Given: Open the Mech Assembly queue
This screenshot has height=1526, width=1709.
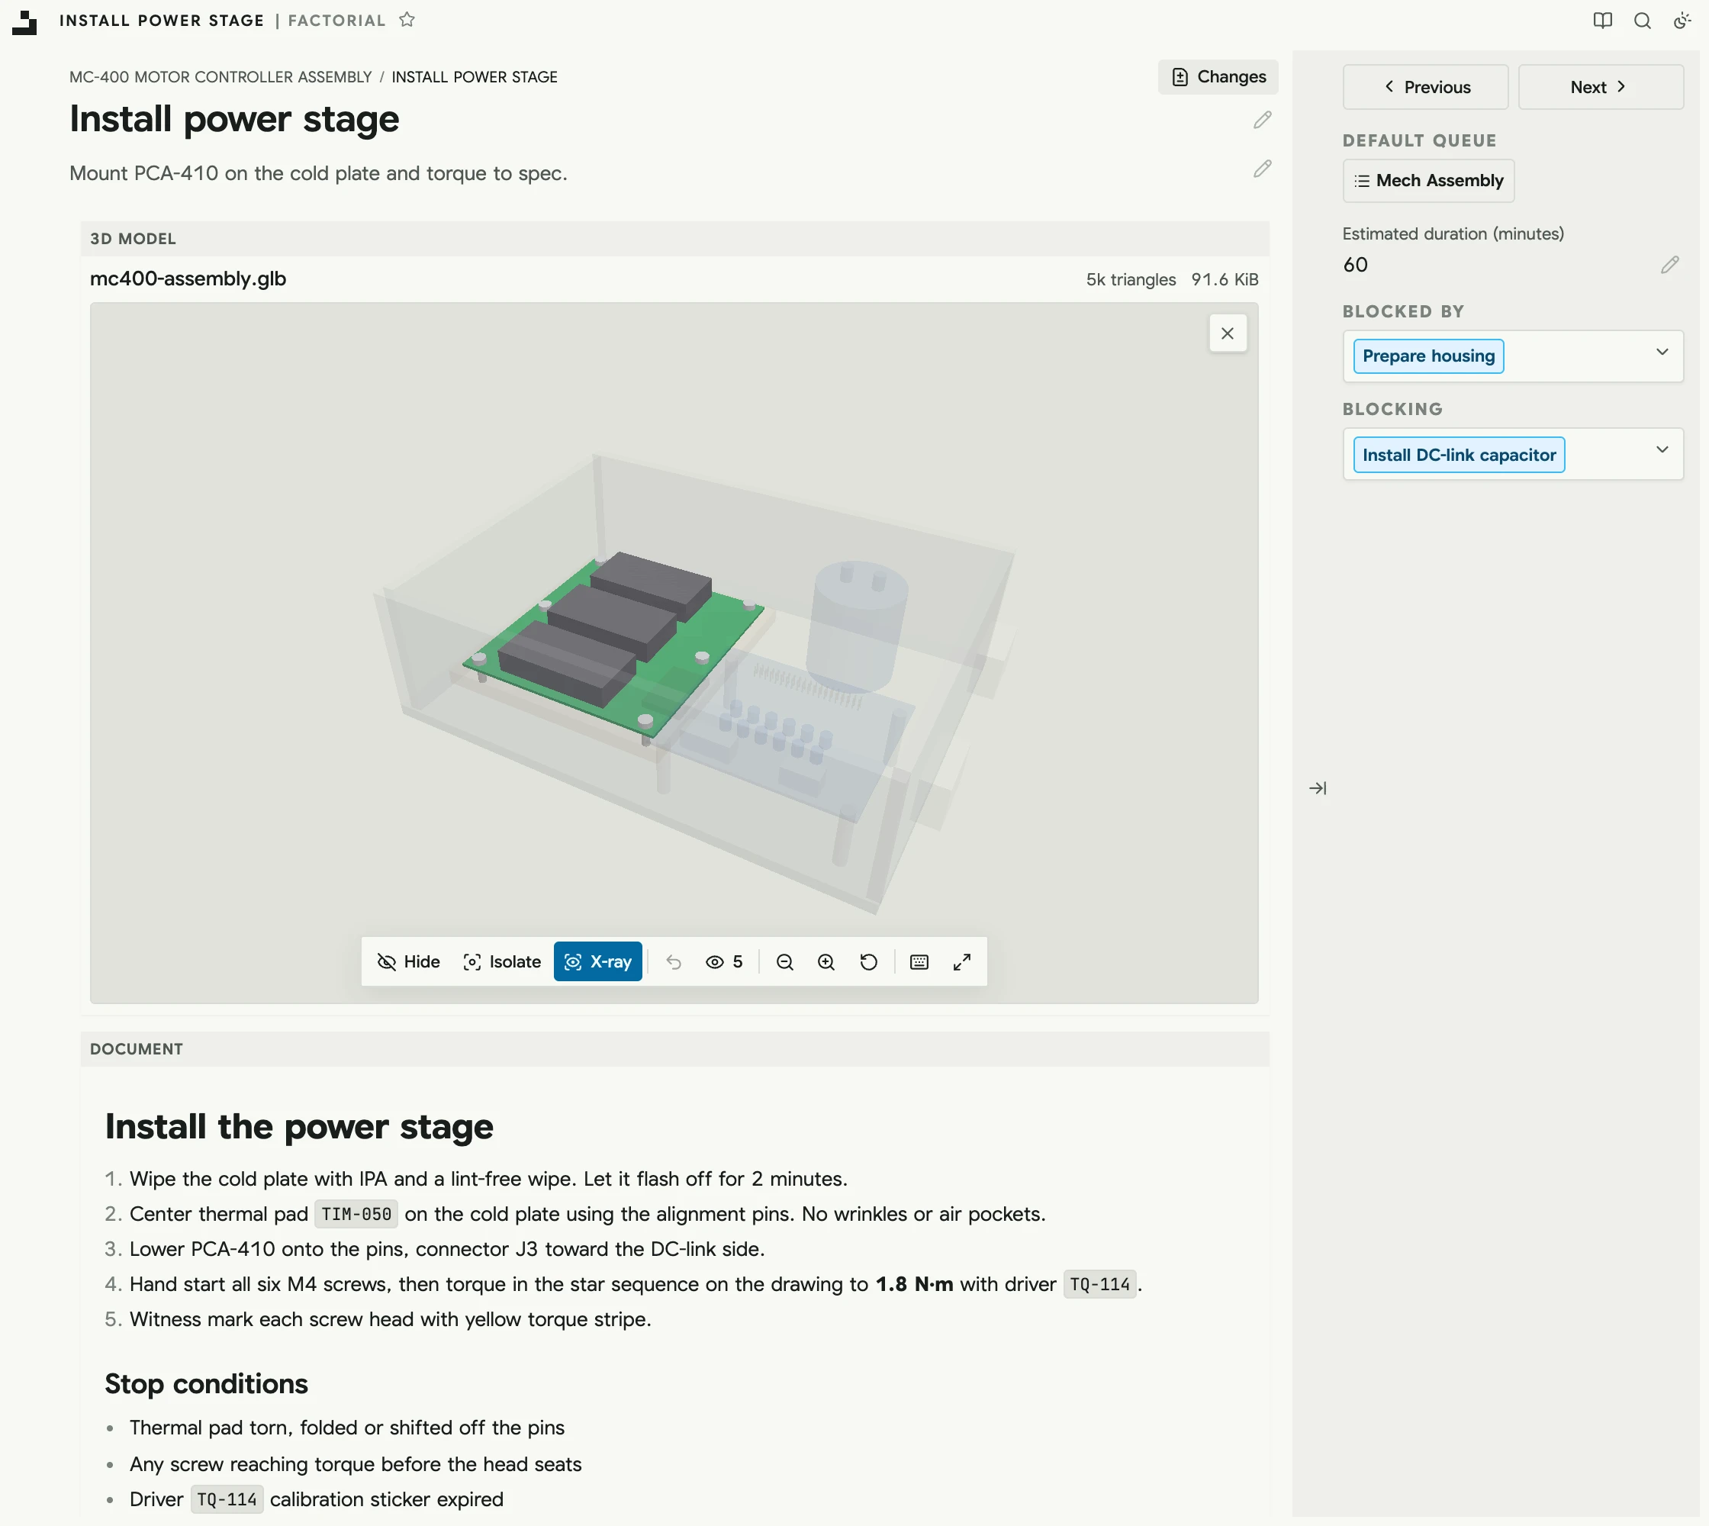Looking at the screenshot, I should coord(1429,181).
